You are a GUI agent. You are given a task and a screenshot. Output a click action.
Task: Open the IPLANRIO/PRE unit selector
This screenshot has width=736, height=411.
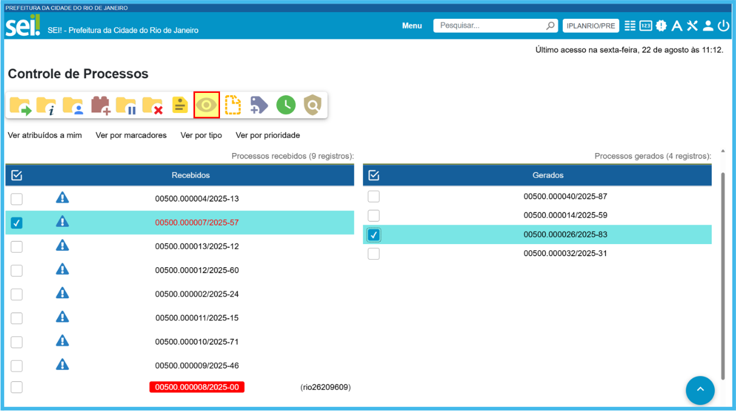(x=590, y=25)
